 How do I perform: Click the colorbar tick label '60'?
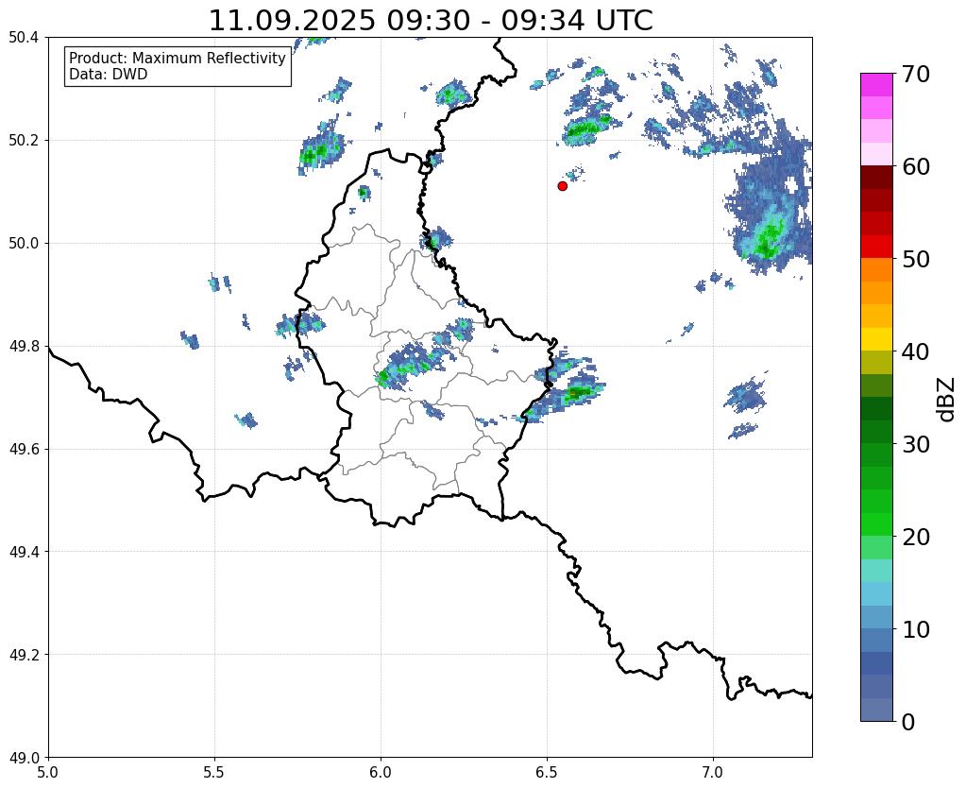pyautogui.click(x=916, y=166)
